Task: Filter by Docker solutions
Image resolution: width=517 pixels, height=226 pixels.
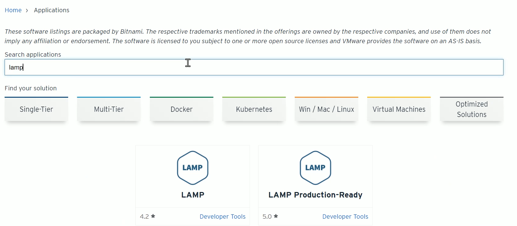Action: (181, 109)
